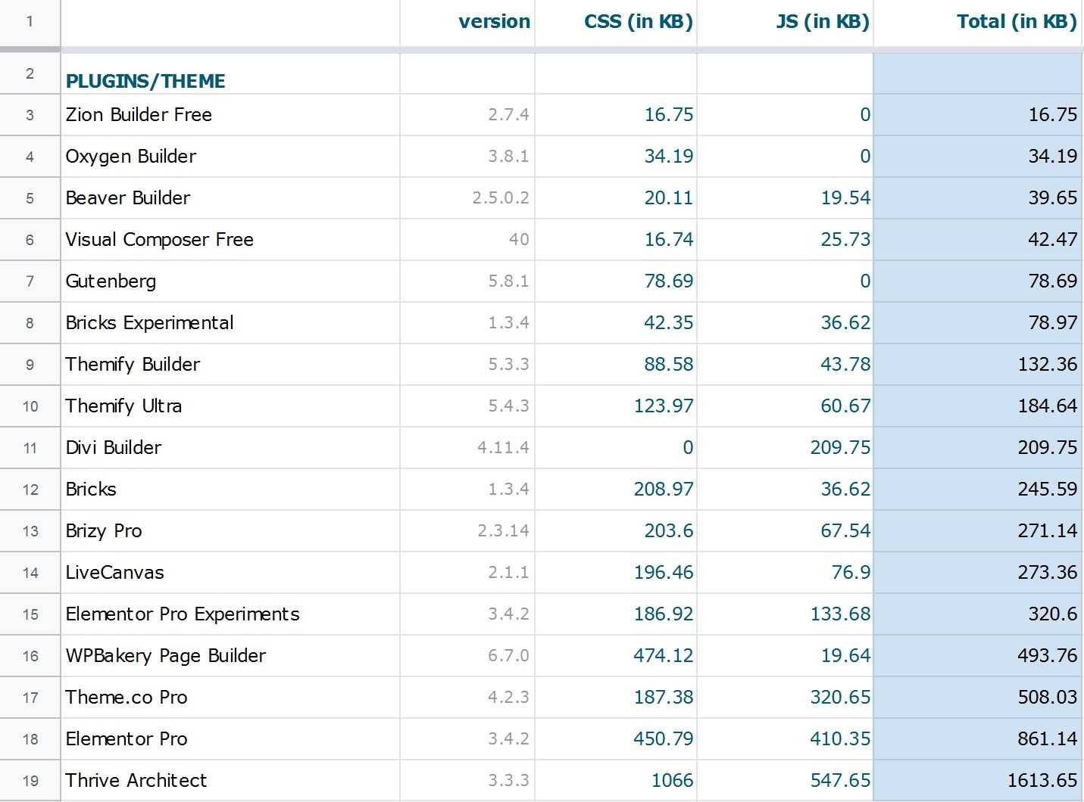Select the Total value '320.6'

point(978,614)
